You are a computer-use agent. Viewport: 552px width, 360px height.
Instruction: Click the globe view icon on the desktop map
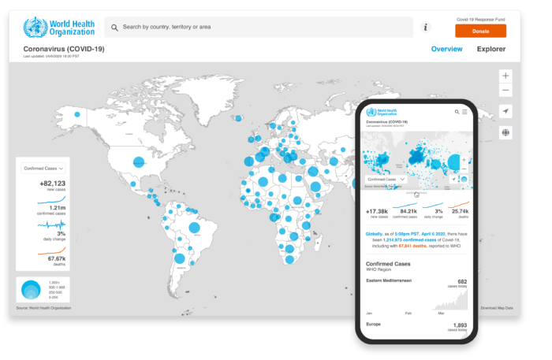click(505, 132)
